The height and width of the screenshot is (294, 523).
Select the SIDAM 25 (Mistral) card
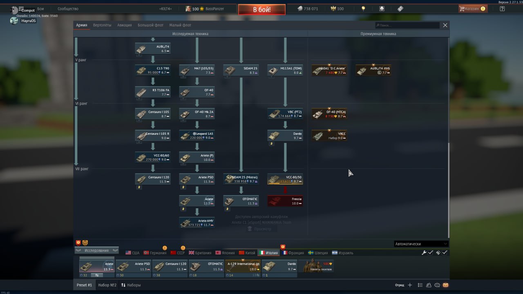pyautogui.click(x=241, y=179)
